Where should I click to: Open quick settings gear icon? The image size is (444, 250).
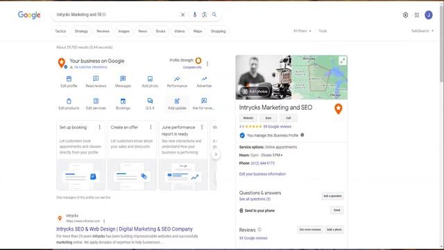405,15
